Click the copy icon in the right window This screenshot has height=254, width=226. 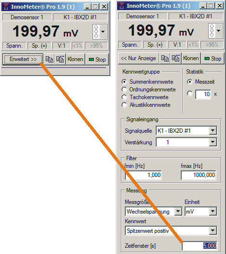point(165,58)
